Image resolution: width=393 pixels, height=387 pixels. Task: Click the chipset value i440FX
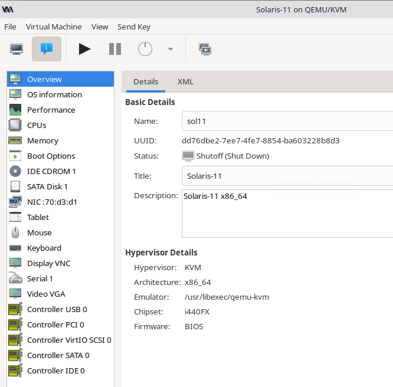(197, 312)
